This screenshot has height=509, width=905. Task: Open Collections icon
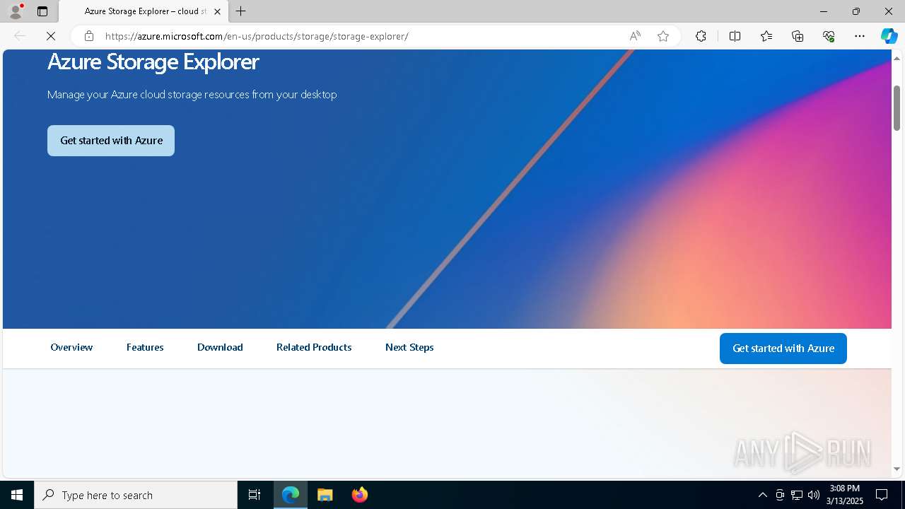click(798, 36)
